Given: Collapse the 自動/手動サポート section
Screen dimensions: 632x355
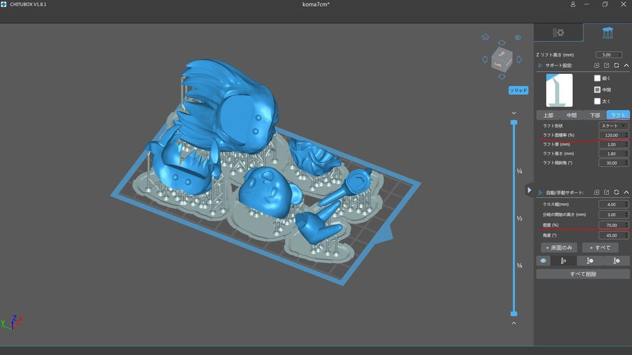Looking at the screenshot, I should point(626,192).
